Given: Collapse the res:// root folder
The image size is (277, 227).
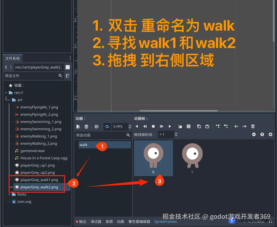Looking at the screenshot, I should 6,93.
